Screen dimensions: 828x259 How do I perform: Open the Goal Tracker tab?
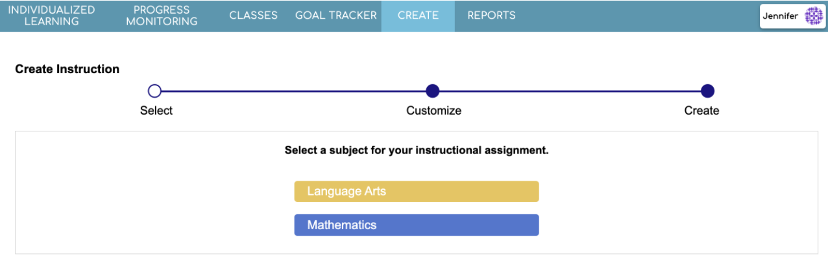click(335, 16)
